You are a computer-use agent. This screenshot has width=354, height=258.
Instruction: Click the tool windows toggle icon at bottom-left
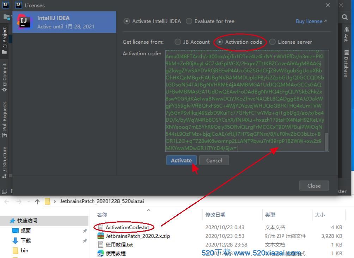[x=5, y=191]
